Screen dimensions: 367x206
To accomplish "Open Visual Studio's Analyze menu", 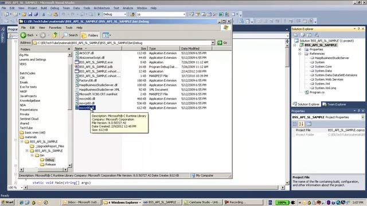I will coord(128,8).
